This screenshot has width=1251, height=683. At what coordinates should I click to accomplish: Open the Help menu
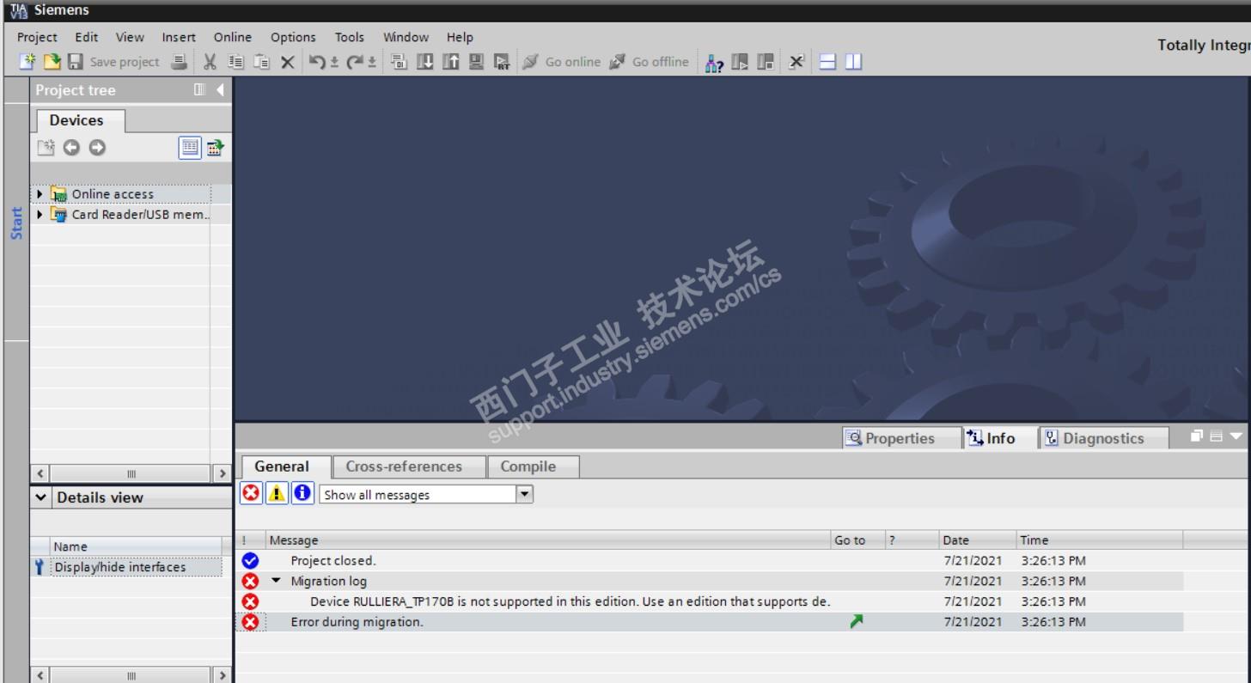460,37
